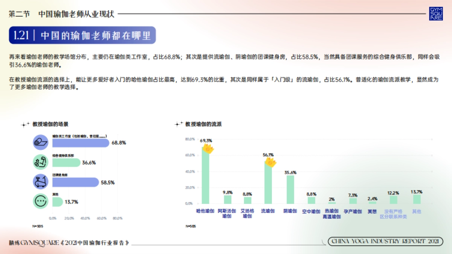Screen dimensions: 452x254
Task: Click the flame icon above the 流瑜伽 bar
Action: [271, 163]
